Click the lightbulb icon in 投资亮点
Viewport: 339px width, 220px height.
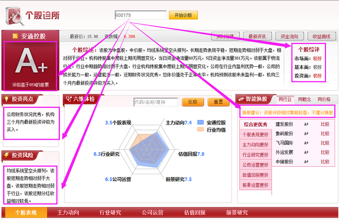pyautogui.click(x=7, y=99)
